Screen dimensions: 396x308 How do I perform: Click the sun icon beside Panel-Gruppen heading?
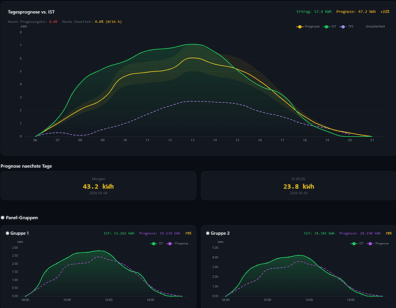(2, 217)
